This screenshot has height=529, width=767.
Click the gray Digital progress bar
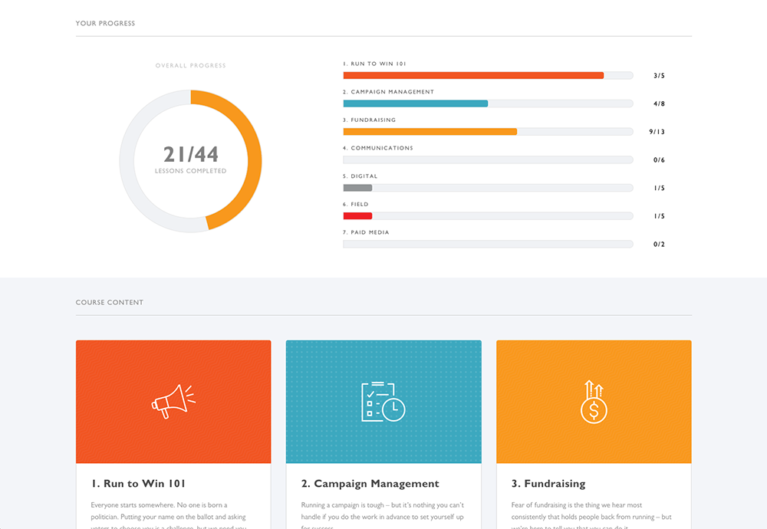point(488,188)
